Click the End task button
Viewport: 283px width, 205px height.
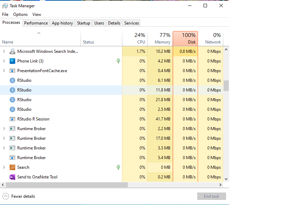(211, 196)
